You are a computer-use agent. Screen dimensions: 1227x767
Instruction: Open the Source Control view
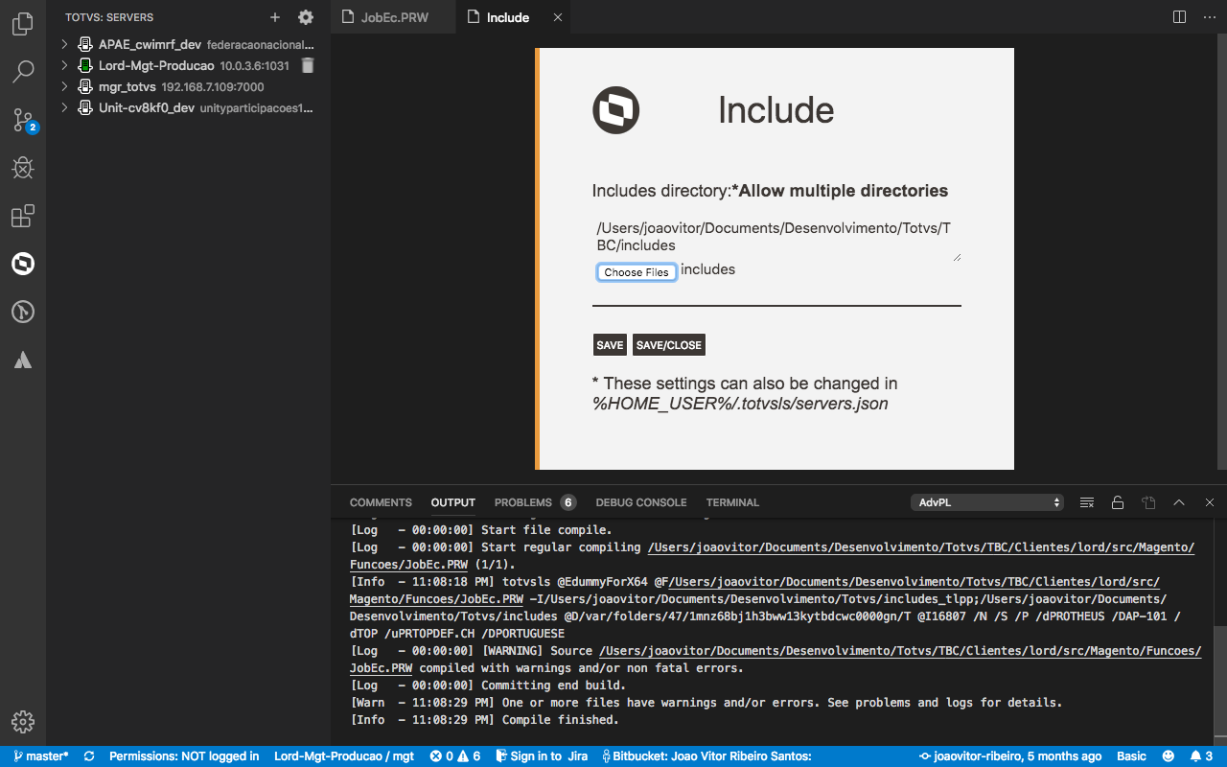coord(23,120)
